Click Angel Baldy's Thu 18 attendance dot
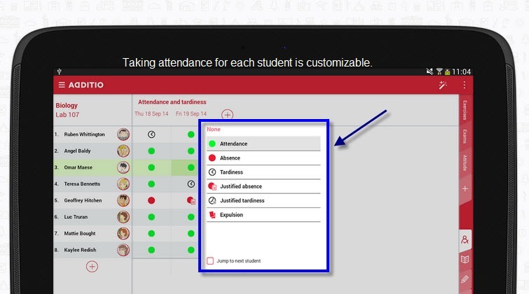Viewport: 529px width, 294px height. click(151, 150)
